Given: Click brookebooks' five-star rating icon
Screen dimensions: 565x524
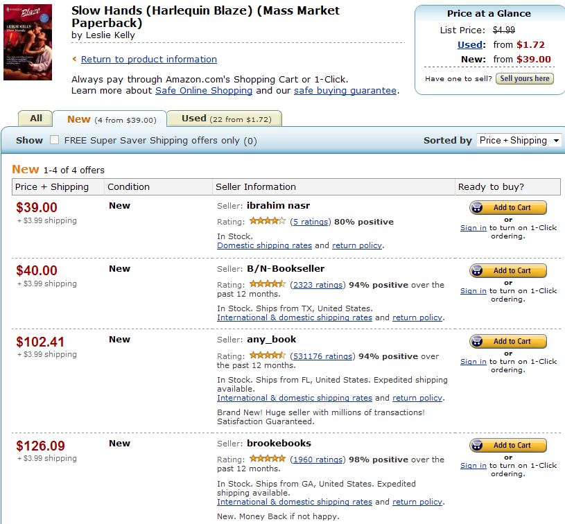Looking at the screenshot, I should pos(267,460).
